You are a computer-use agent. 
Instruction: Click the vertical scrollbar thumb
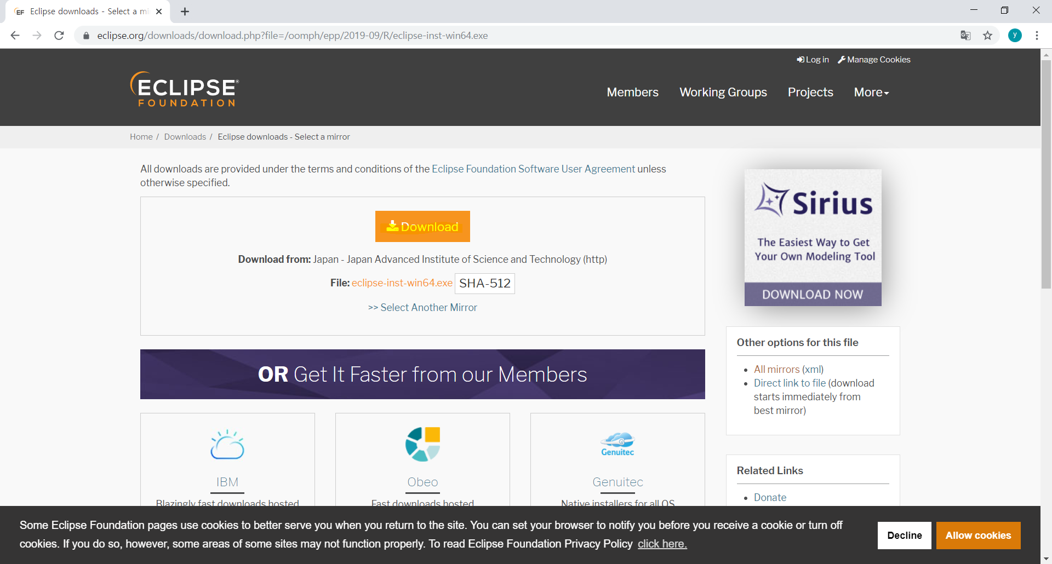coord(1046,174)
